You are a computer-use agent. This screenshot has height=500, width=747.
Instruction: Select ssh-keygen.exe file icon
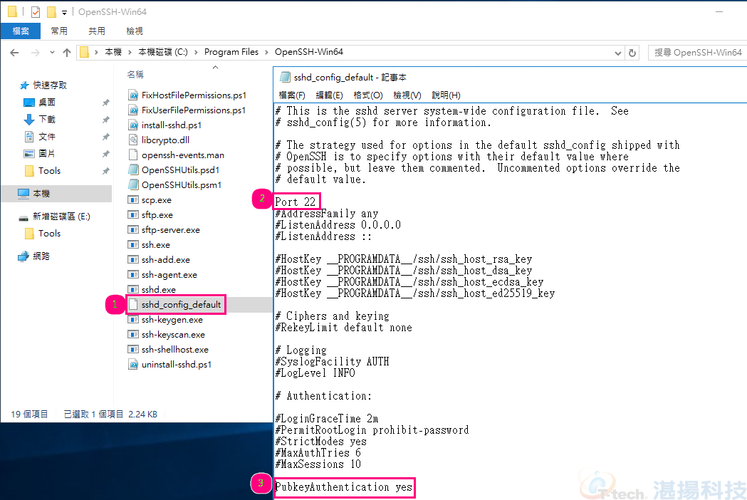click(x=133, y=320)
